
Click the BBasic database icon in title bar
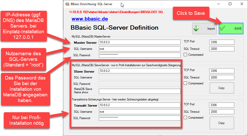[67, 4]
